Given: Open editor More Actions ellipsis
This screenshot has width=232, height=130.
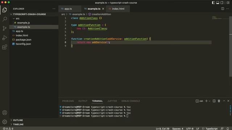Looking at the screenshot, I should [x=228, y=9].
